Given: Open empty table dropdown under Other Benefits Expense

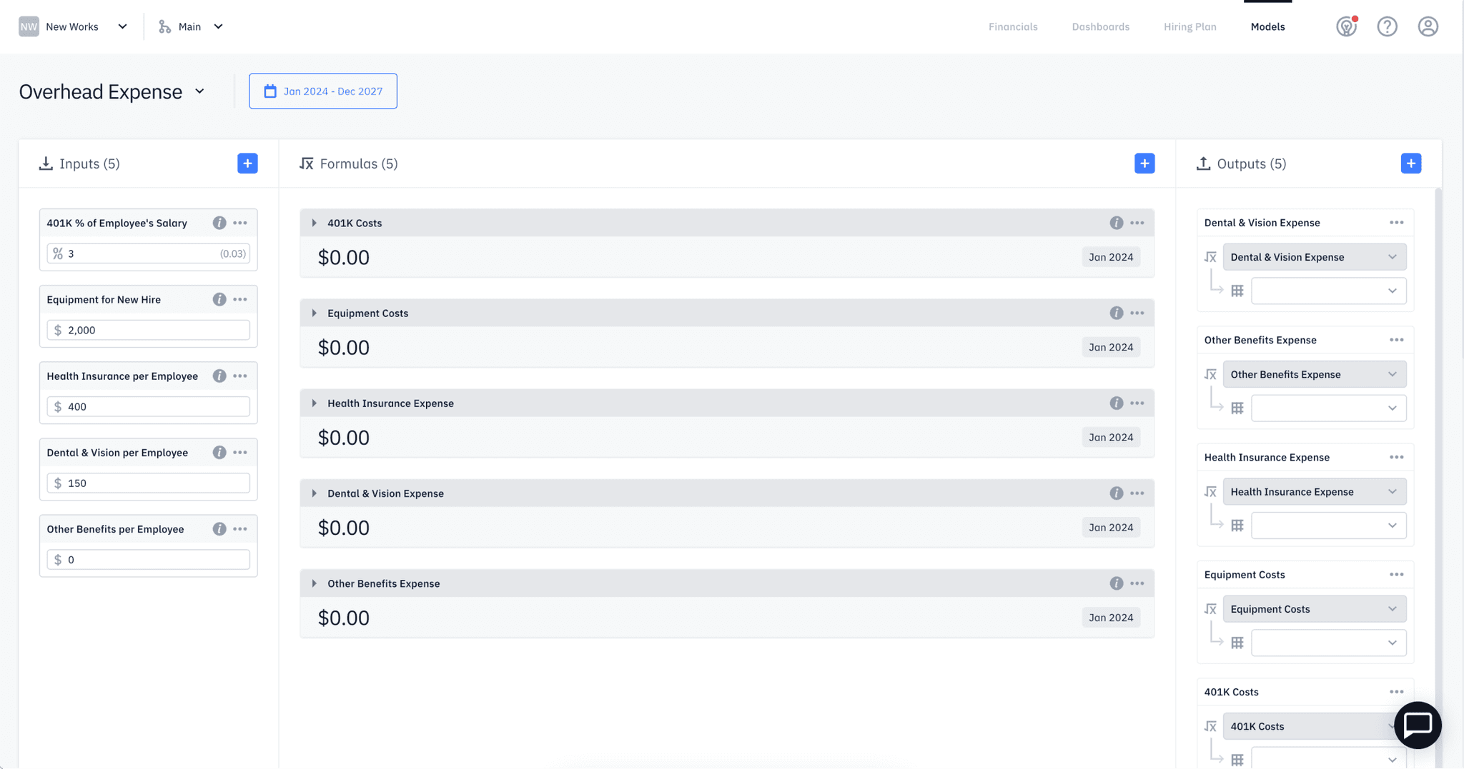Looking at the screenshot, I should pyautogui.click(x=1328, y=408).
